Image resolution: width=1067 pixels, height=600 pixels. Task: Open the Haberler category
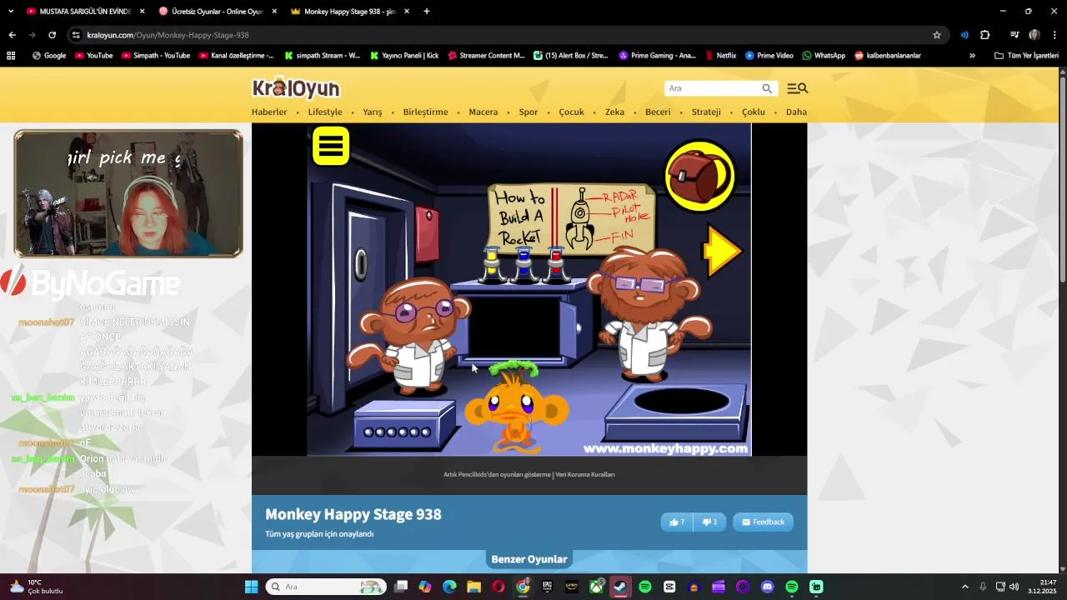[269, 112]
